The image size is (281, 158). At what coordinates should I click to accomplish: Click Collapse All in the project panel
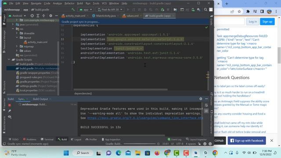[43, 16]
